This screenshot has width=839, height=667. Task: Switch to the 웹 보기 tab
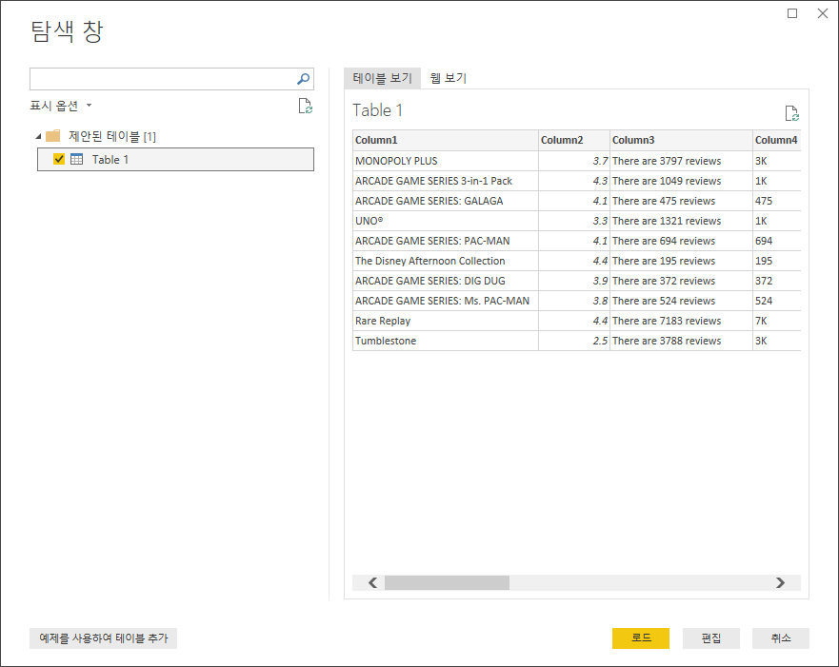click(449, 78)
